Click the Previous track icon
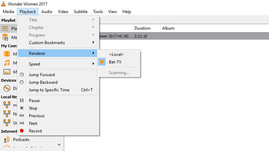The width and height of the screenshot is (269, 151). tap(22, 115)
